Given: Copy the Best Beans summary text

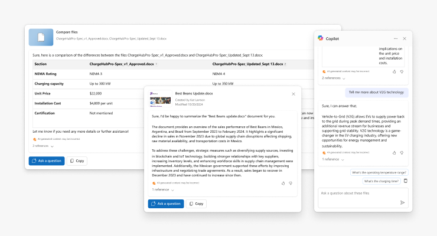Looking at the screenshot, I should [x=197, y=204].
